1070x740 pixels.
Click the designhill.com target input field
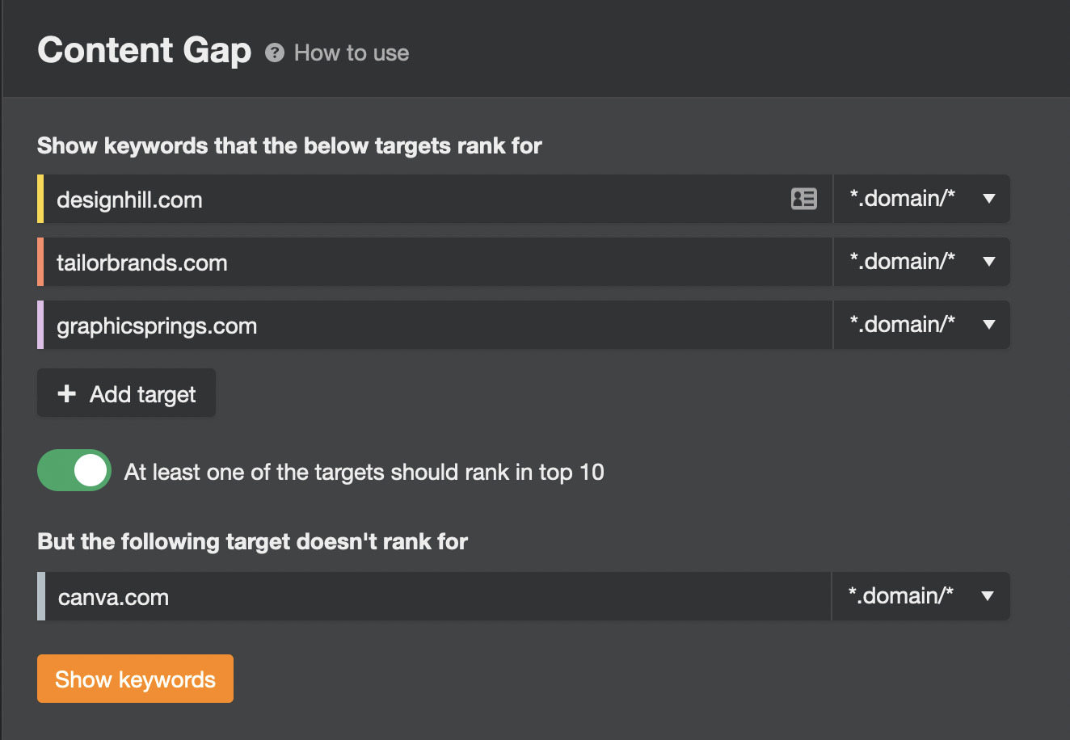click(x=404, y=199)
